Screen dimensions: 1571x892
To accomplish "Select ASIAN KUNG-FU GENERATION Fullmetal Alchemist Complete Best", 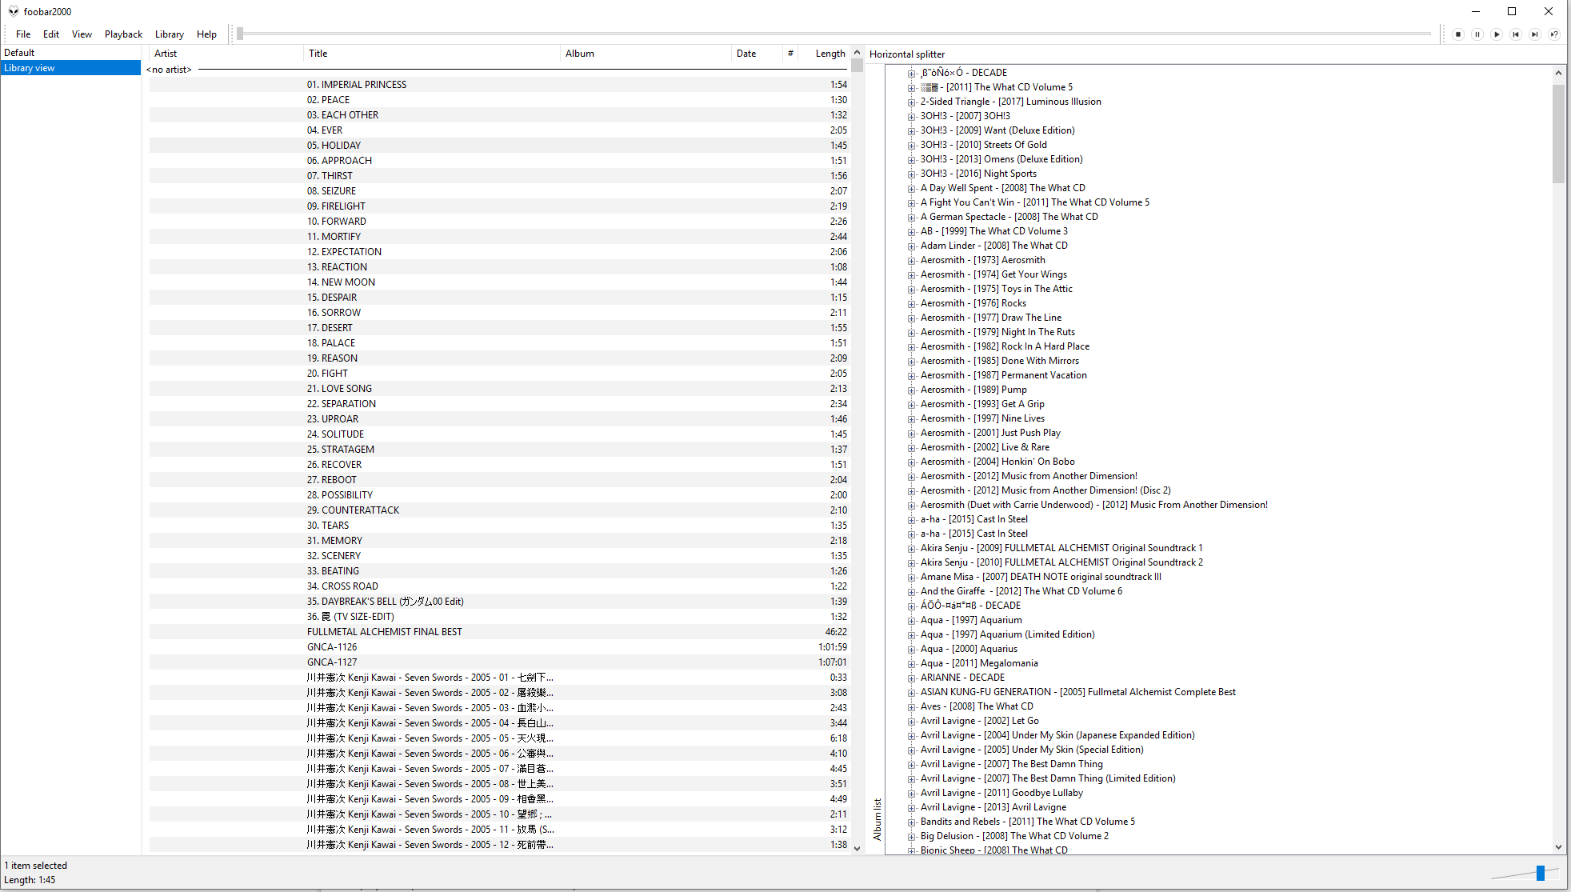I will [x=1077, y=692].
